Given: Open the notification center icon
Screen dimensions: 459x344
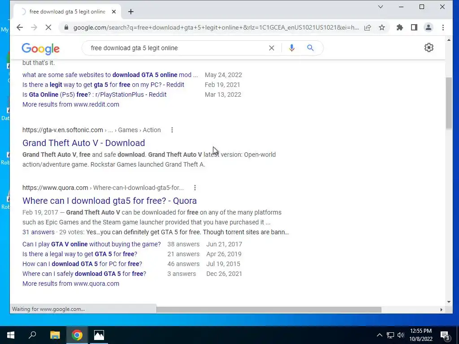Looking at the screenshot, I should point(445,335).
